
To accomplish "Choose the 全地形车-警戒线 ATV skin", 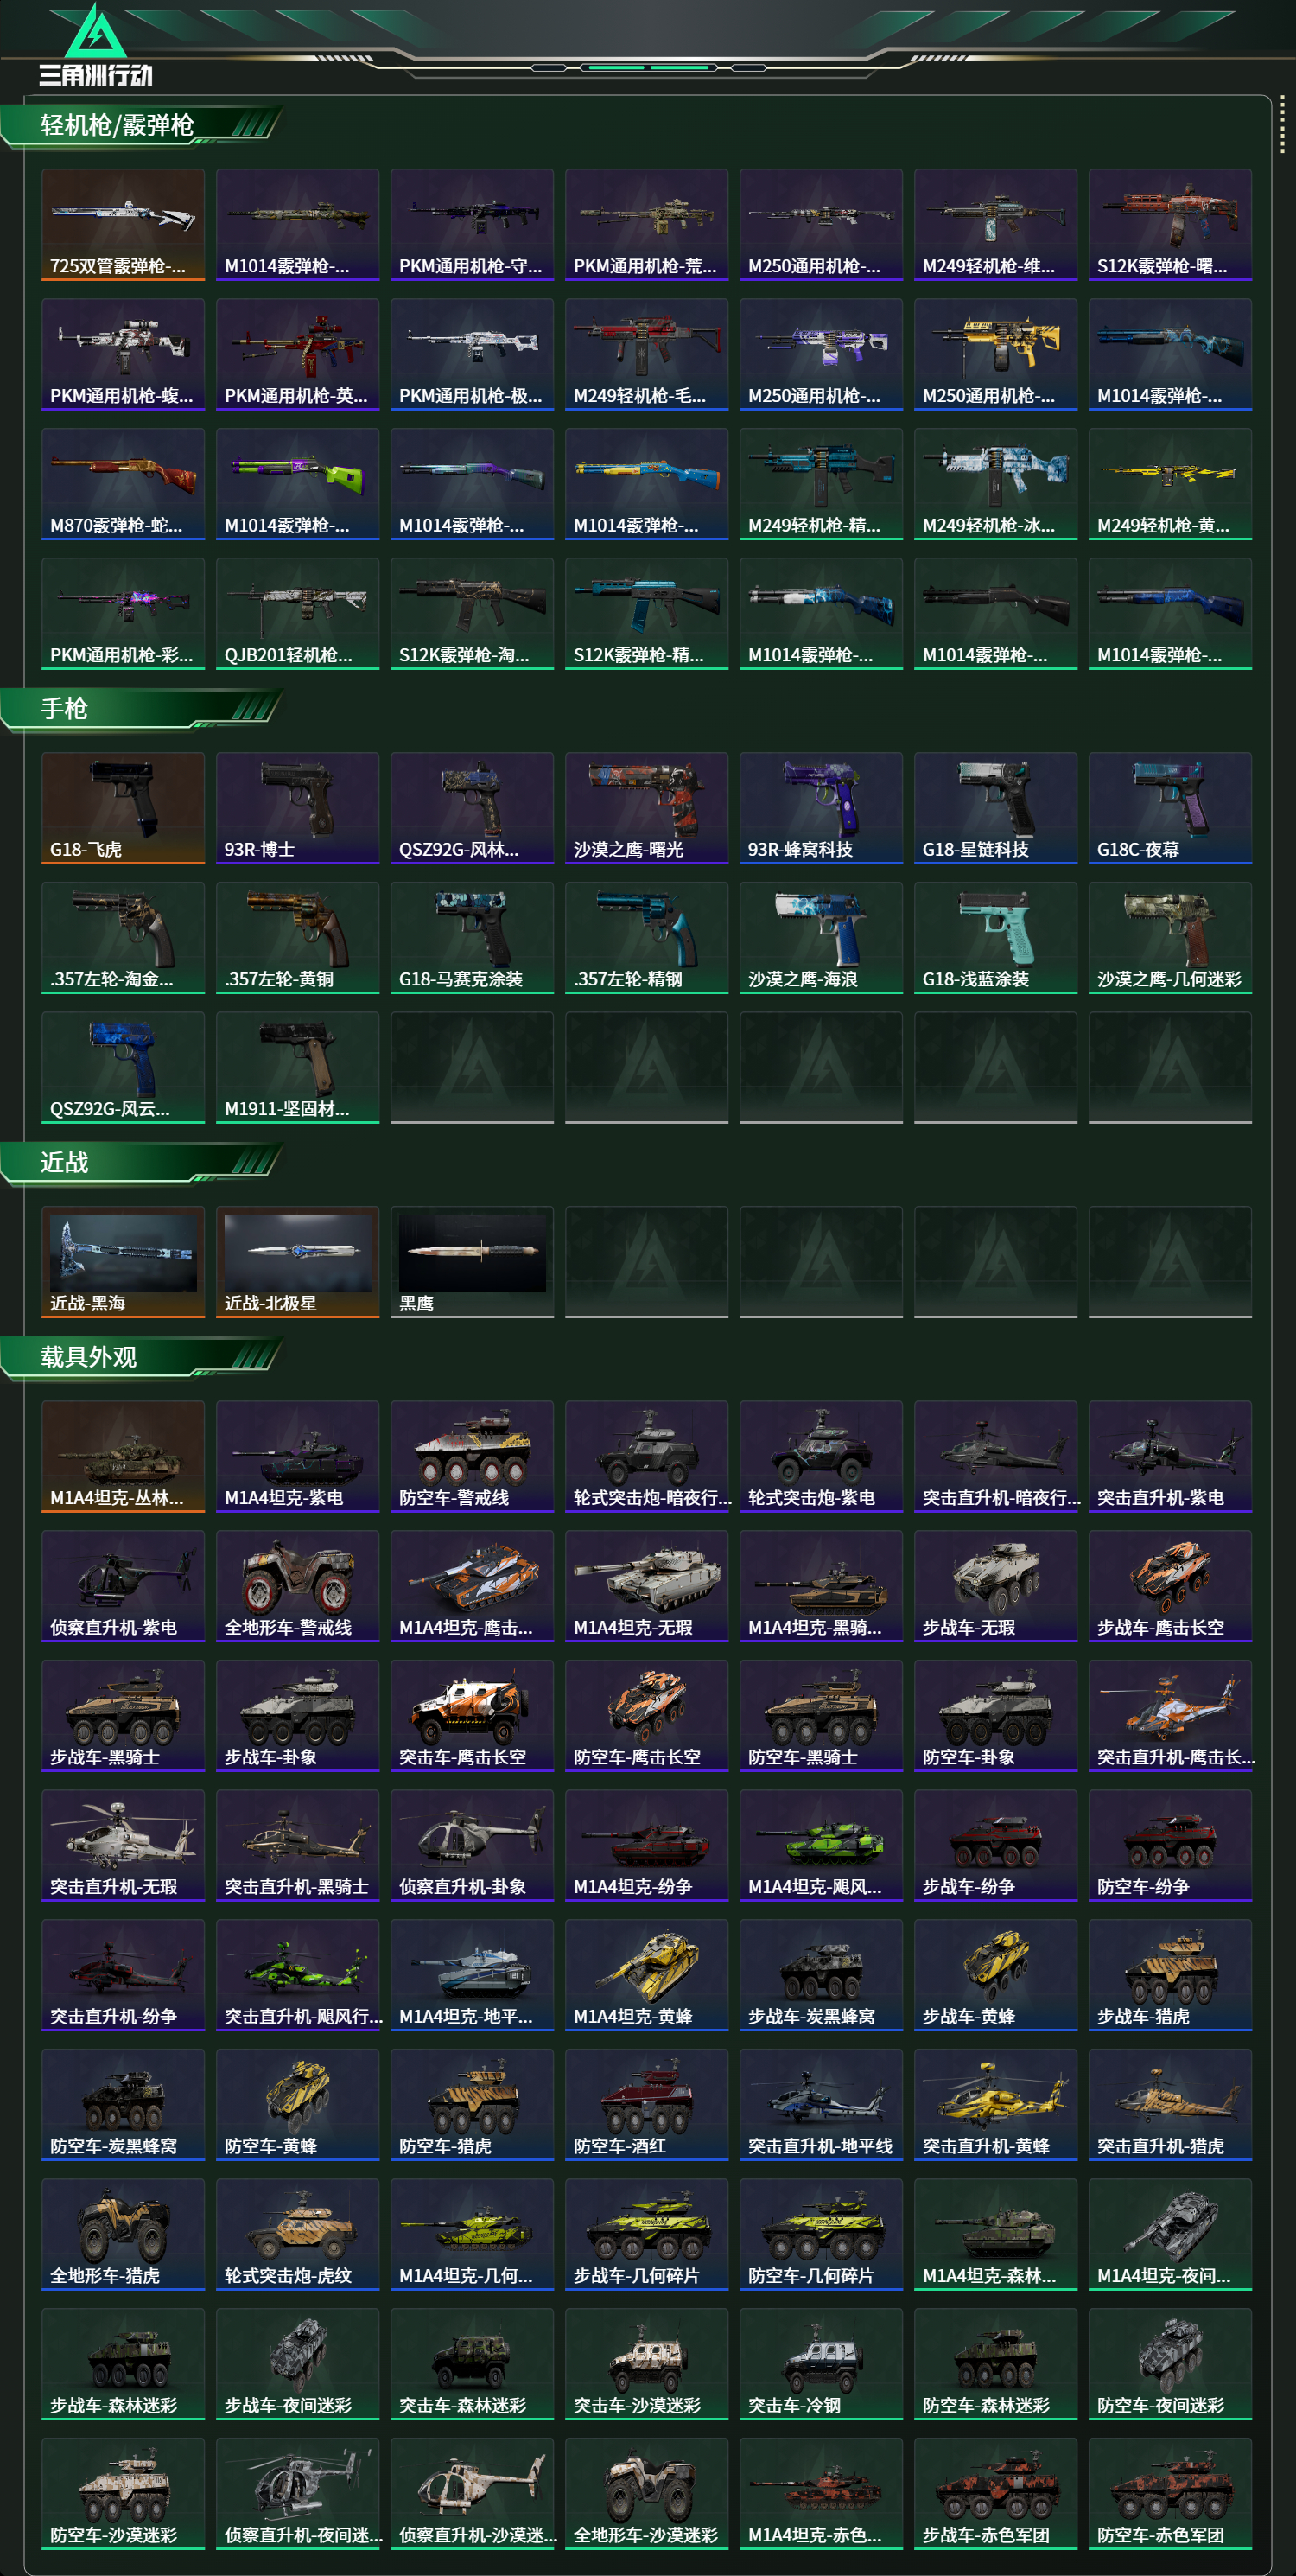I will (298, 1586).
